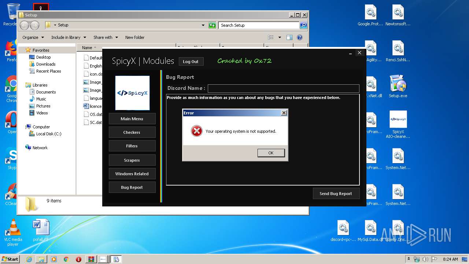The height and width of the screenshot is (264, 469).
Task: Click the search magnifier icon
Action: click(303, 25)
